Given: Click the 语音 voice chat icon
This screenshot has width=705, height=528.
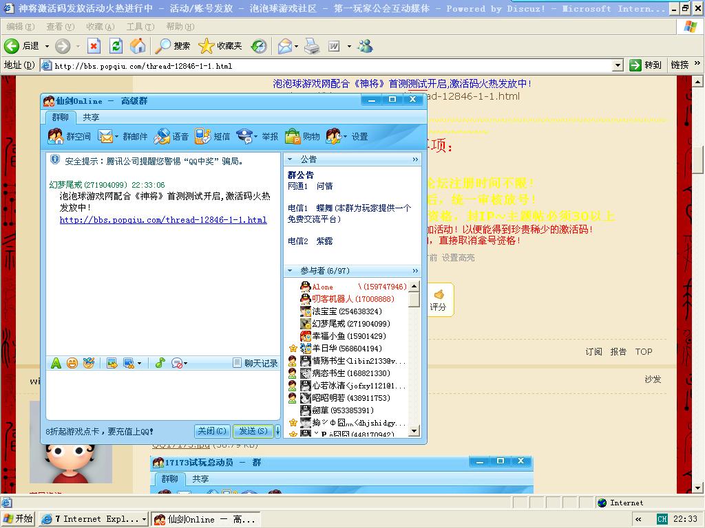Looking at the screenshot, I should pos(162,137).
